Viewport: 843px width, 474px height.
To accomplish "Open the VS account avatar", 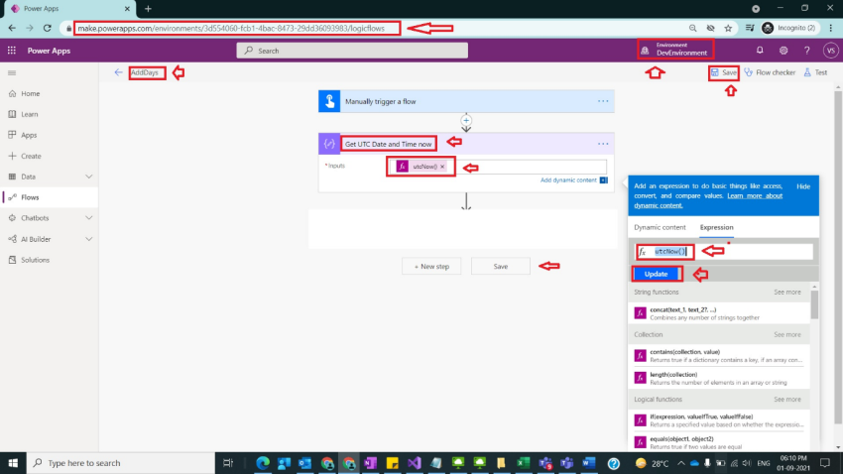I will [x=831, y=50].
